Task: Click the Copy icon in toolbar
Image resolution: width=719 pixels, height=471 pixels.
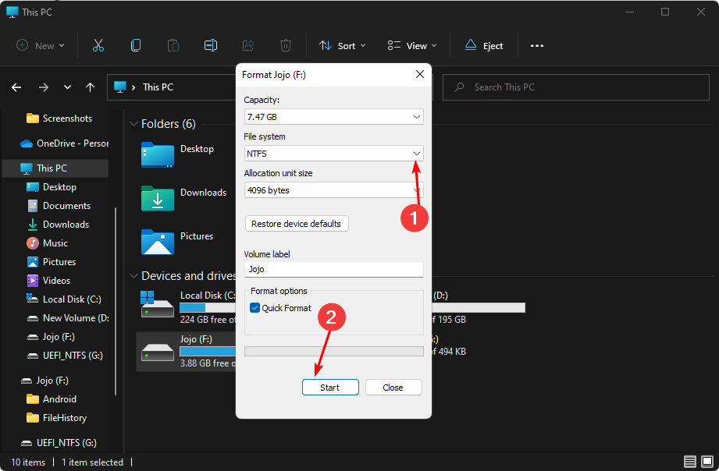Action: coord(136,45)
